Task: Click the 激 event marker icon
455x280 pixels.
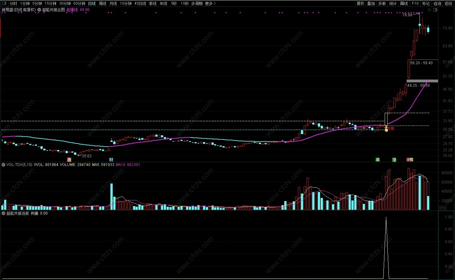Action: click(69, 159)
